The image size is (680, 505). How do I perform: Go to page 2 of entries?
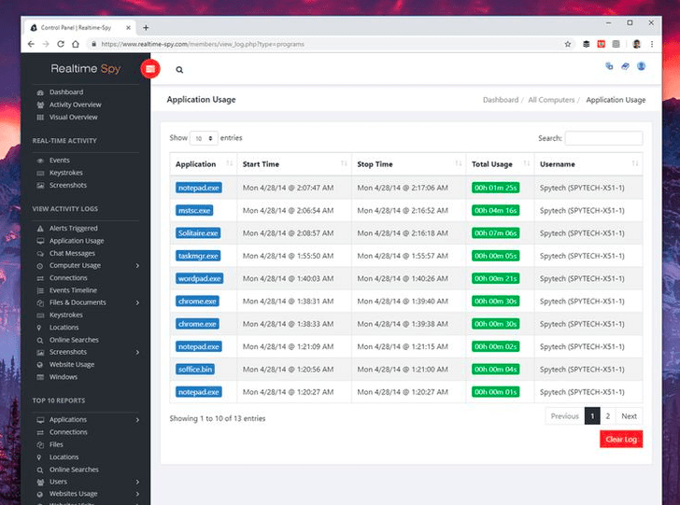click(x=607, y=416)
